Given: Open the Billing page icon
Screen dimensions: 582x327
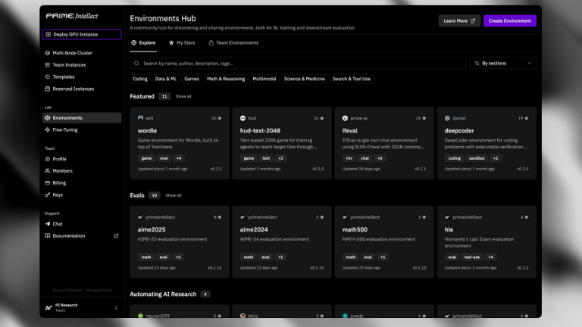Looking at the screenshot, I should point(48,182).
